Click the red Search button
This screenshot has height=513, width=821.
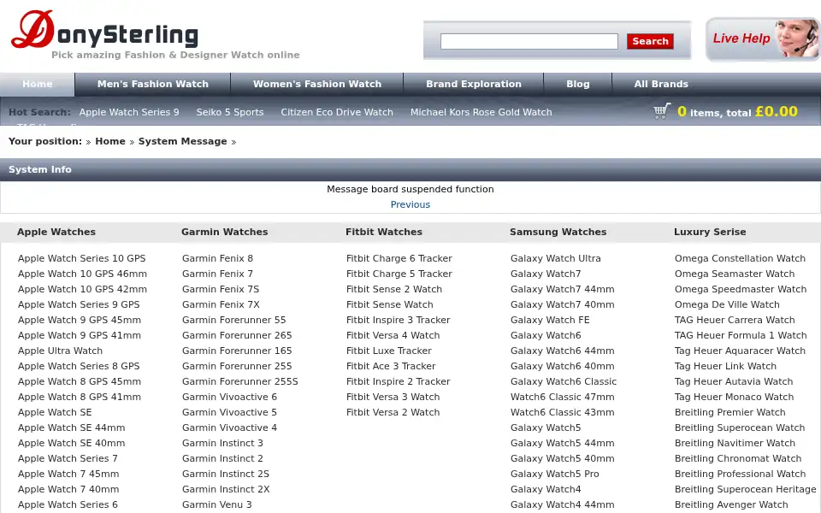coord(650,41)
